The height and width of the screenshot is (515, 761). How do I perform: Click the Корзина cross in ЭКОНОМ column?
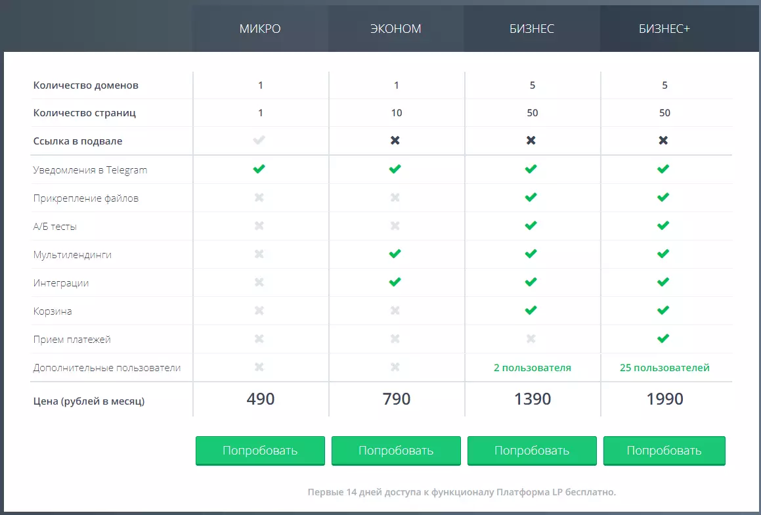tap(395, 310)
